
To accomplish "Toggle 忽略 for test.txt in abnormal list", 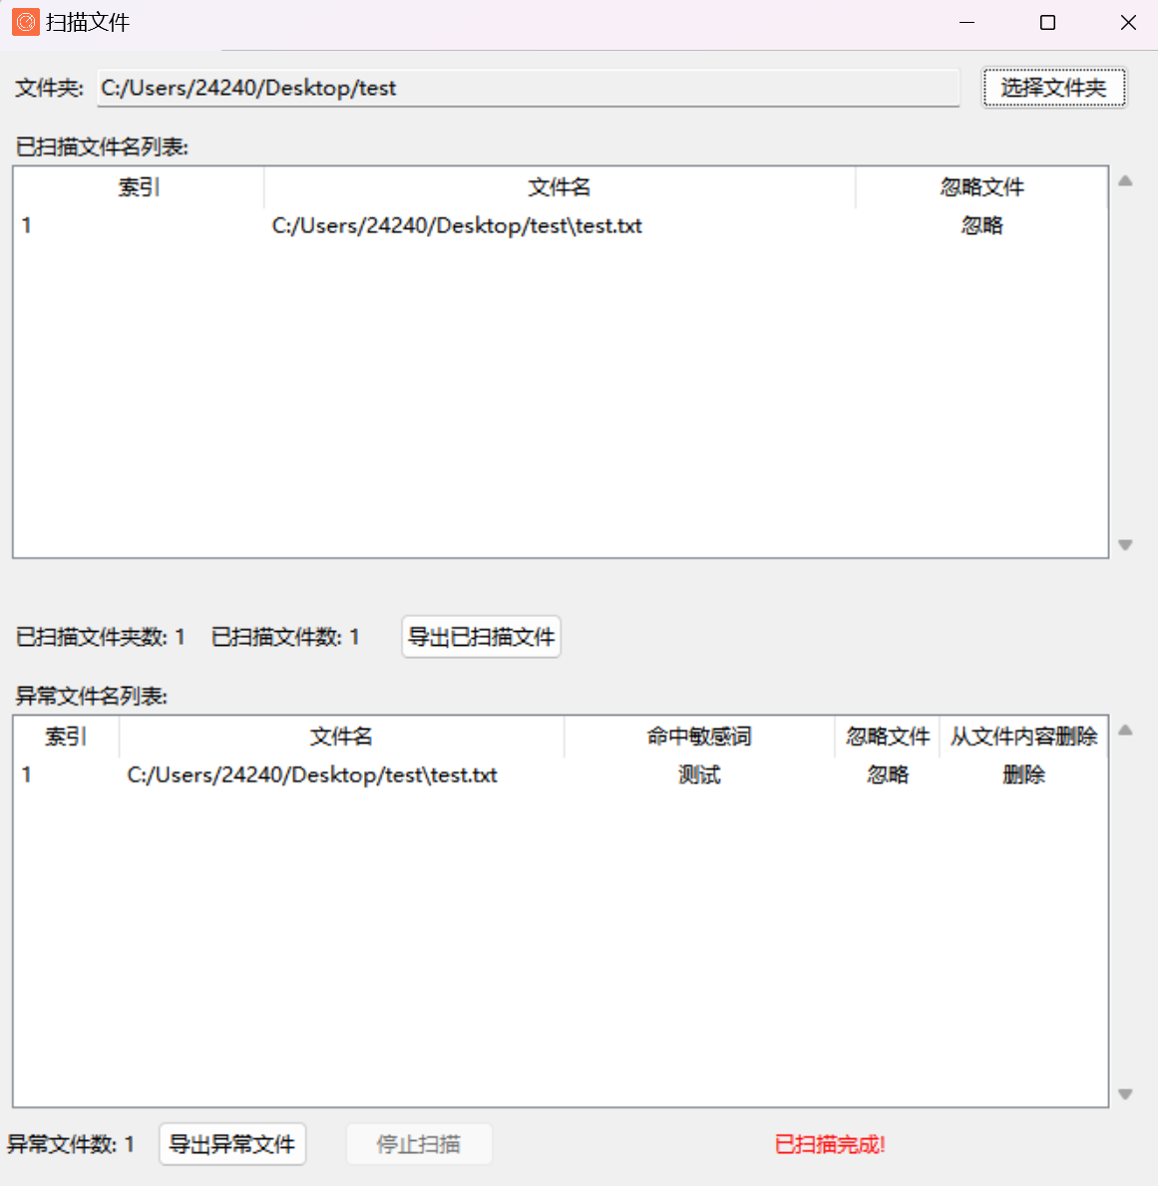I will 887,774.
